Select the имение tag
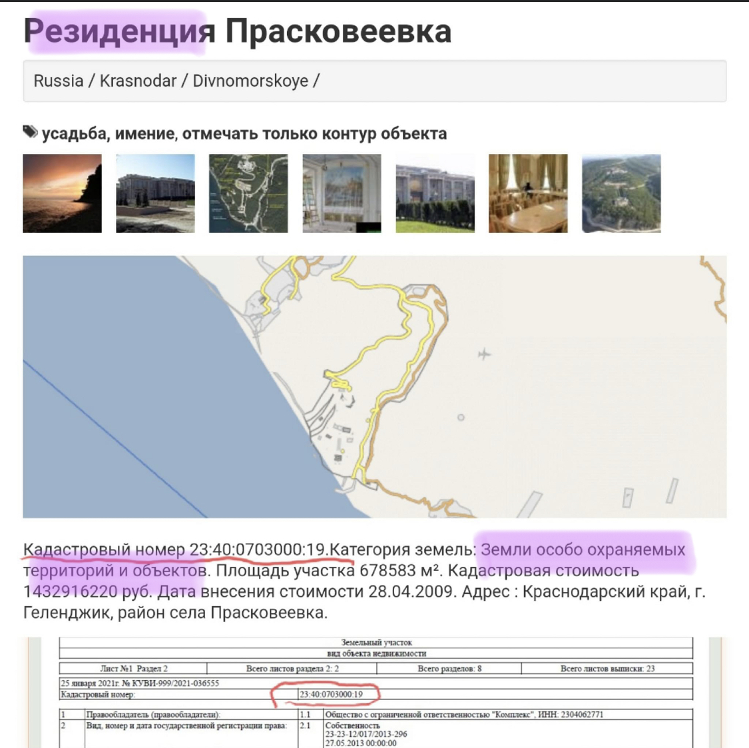The image size is (749, 748). (x=145, y=134)
